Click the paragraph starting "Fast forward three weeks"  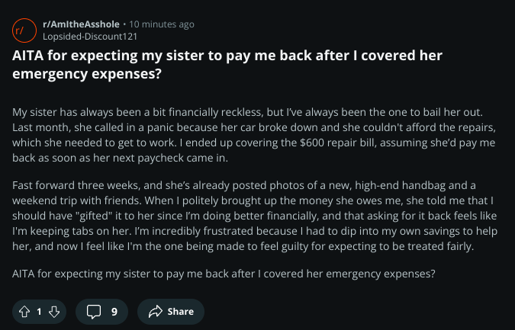(x=255, y=216)
